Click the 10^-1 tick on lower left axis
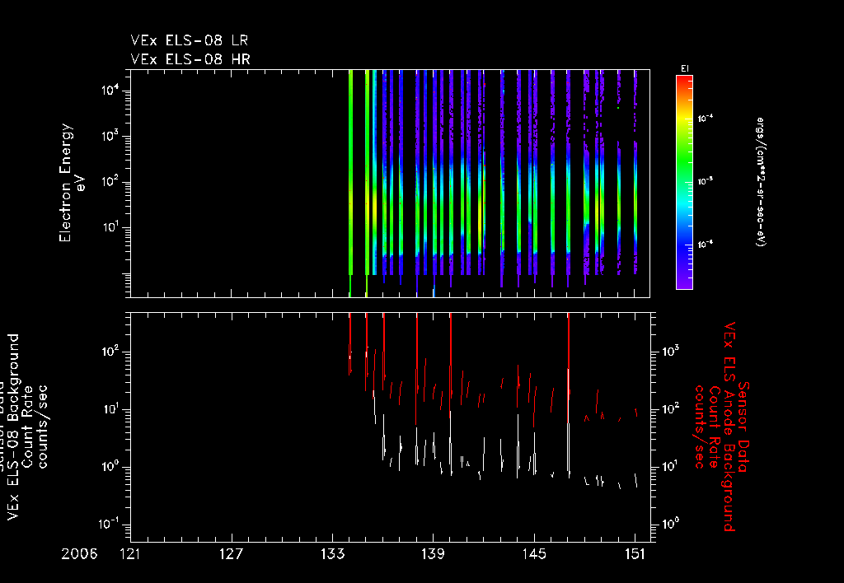The image size is (844, 583). coord(109,524)
